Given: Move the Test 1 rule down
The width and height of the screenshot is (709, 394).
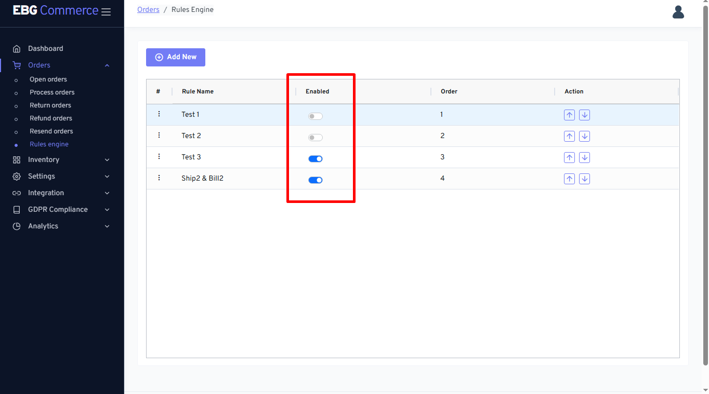Looking at the screenshot, I should click(584, 115).
